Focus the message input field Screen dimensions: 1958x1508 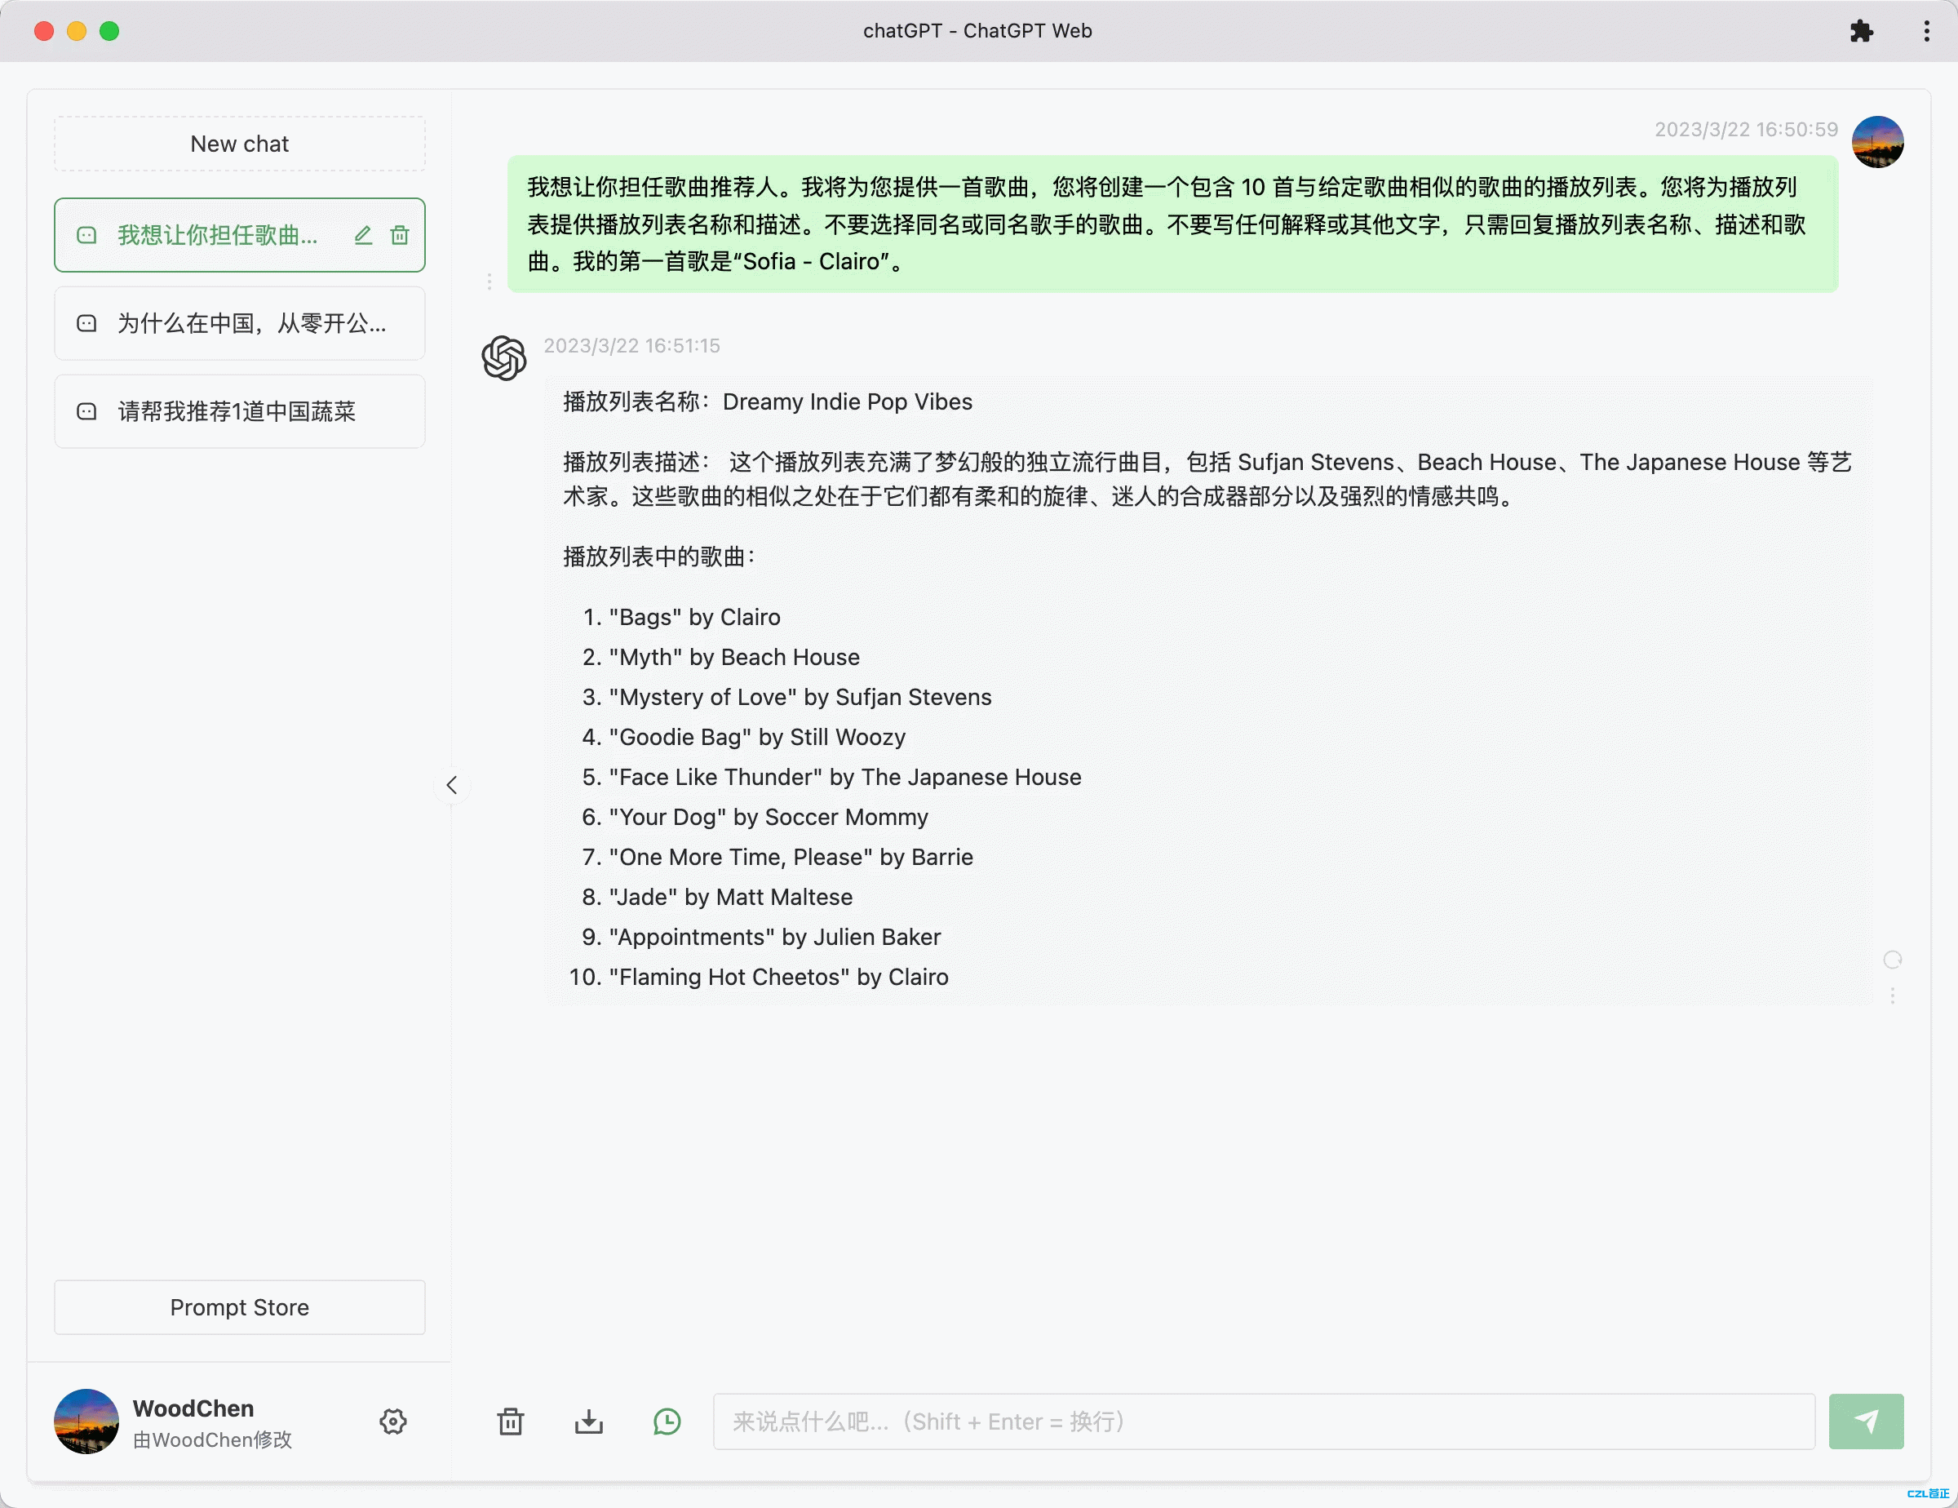(x=1264, y=1421)
